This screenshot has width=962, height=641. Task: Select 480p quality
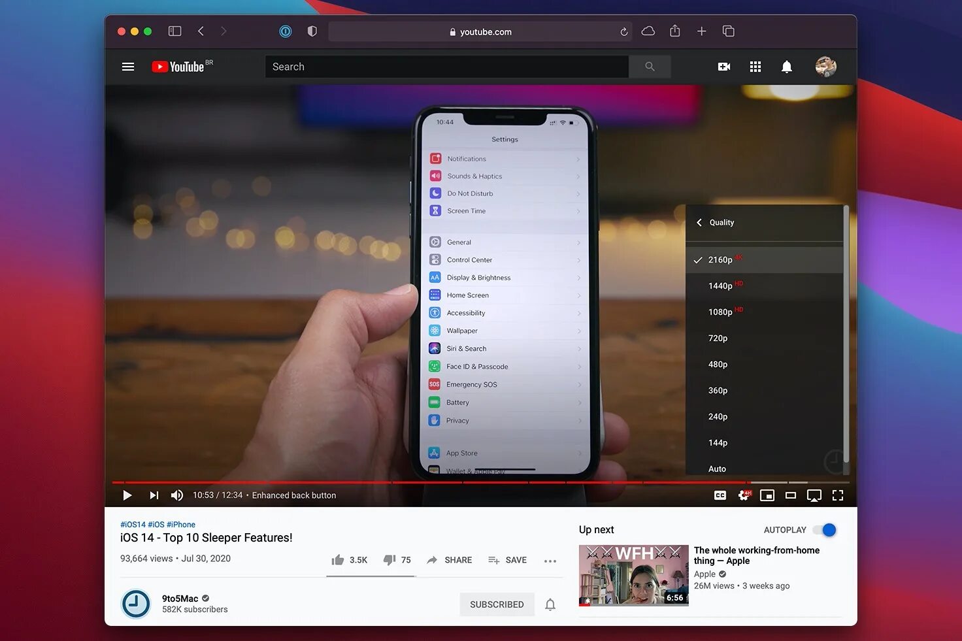[x=765, y=364]
